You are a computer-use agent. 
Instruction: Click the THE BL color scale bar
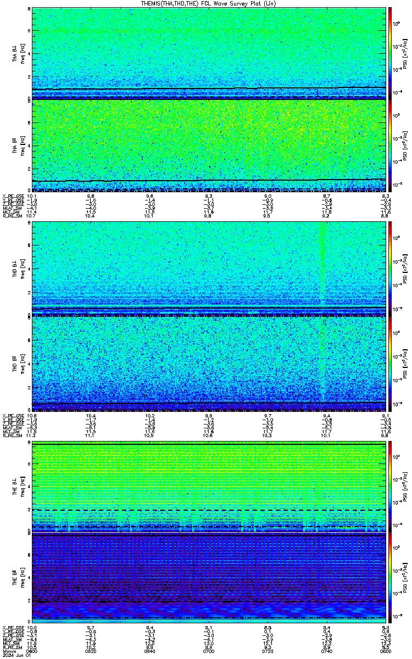coord(391,485)
